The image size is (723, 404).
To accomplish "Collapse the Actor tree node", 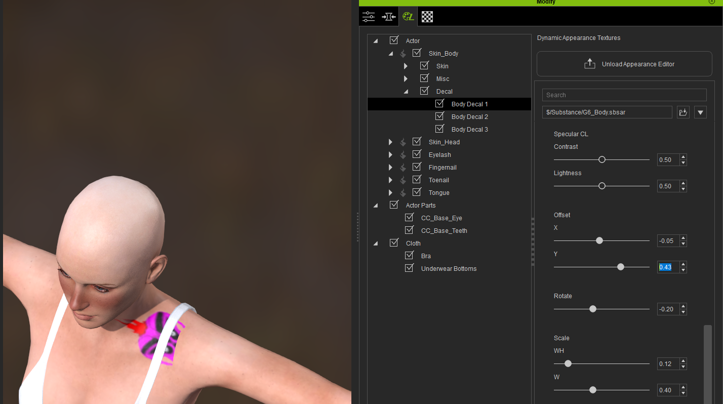I will [375, 41].
